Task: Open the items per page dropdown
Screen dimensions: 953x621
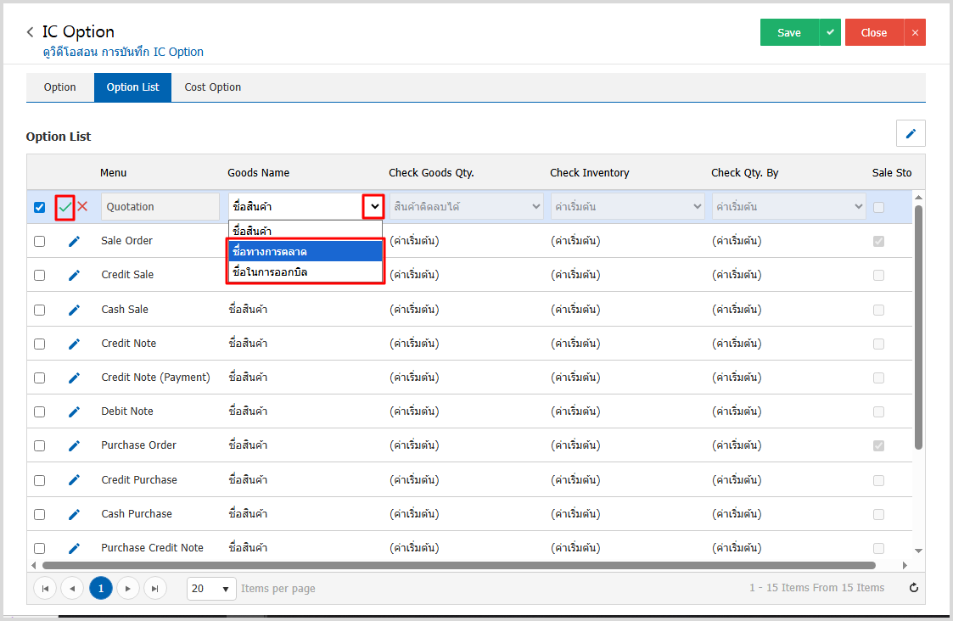Action: click(x=211, y=588)
